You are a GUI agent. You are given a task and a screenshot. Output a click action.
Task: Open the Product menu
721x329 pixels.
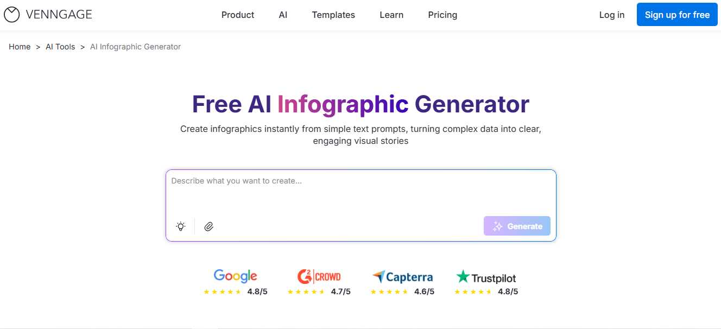[x=238, y=15]
